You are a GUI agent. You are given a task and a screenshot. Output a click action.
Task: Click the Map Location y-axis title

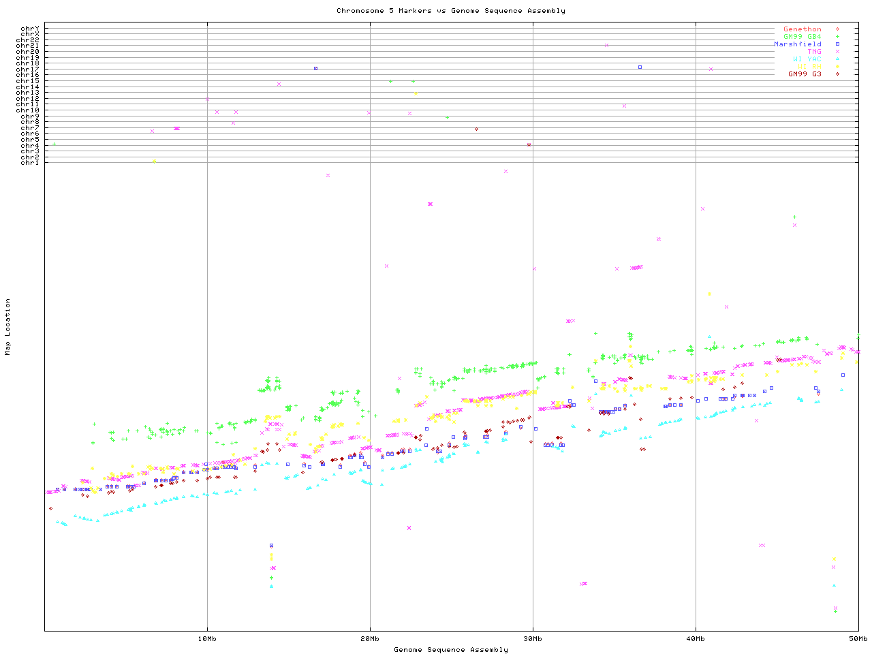click(x=8, y=327)
